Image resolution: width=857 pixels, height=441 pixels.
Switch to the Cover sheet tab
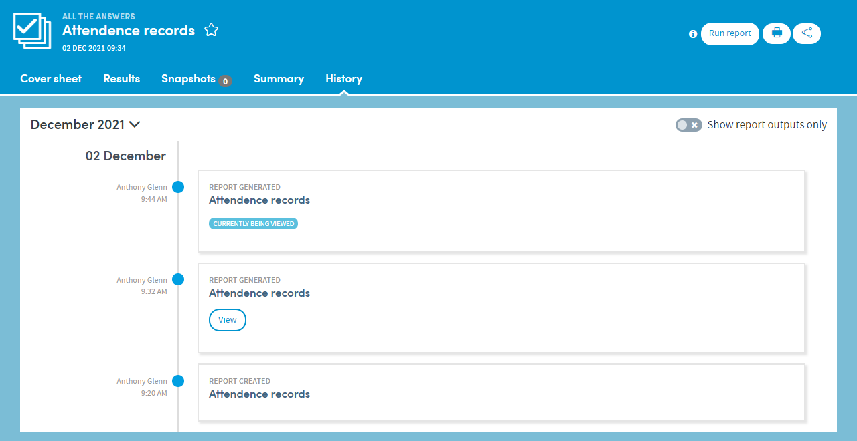(51, 79)
